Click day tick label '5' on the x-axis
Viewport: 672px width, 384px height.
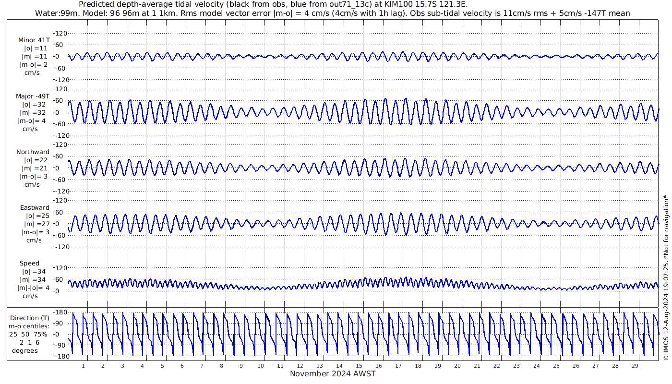click(162, 366)
